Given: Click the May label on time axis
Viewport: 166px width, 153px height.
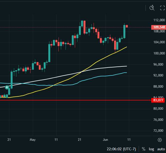Looking at the screenshot, I should 32,140.
